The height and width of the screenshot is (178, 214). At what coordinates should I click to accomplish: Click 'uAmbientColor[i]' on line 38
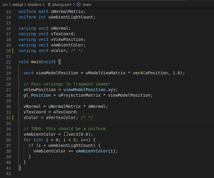click(x=96, y=151)
